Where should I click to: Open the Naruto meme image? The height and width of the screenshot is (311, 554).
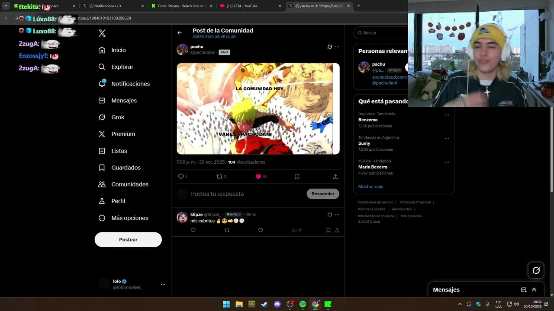tap(258, 108)
